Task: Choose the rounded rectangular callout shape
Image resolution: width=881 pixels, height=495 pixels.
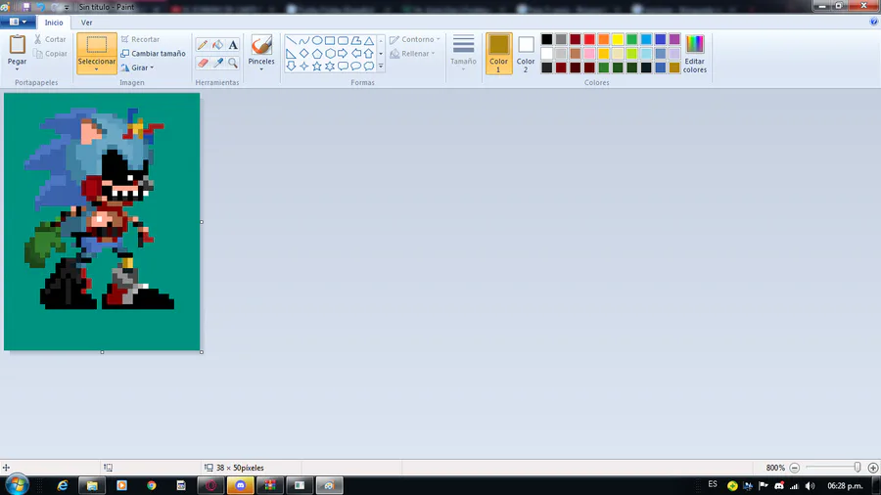Action: click(343, 67)
